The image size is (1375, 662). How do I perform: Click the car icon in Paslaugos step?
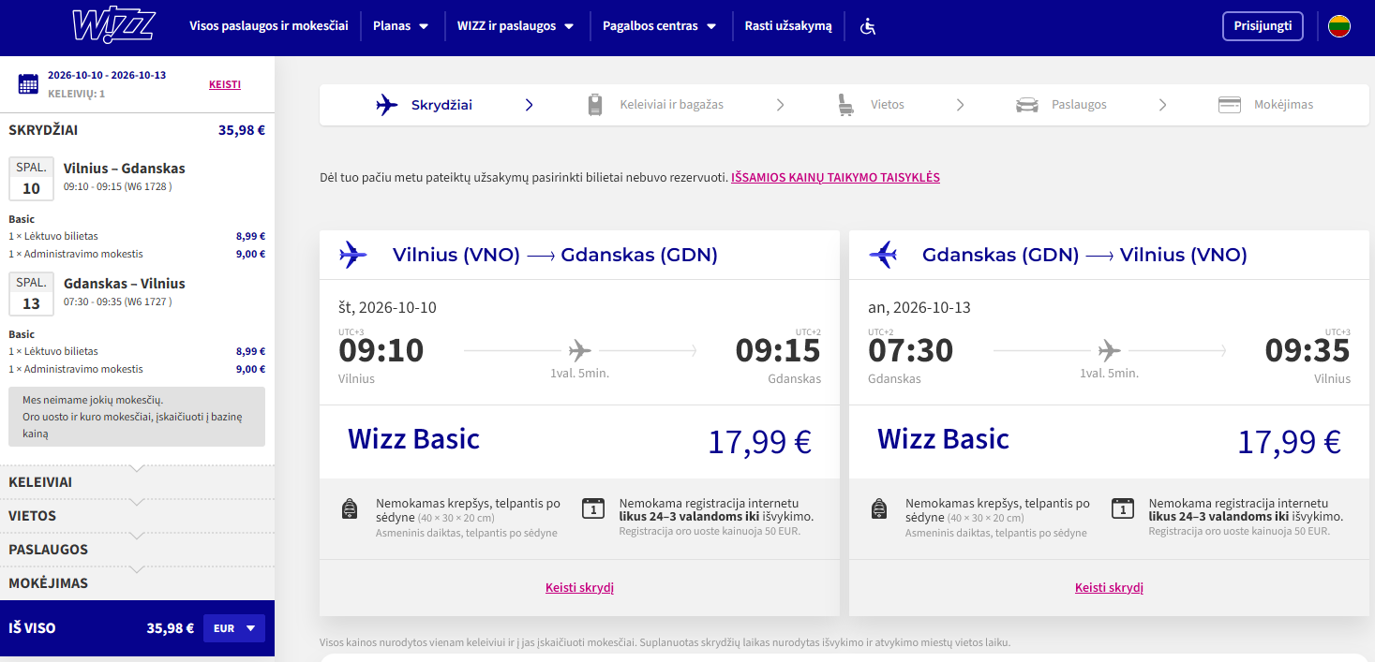click(x=1027, y=105)
